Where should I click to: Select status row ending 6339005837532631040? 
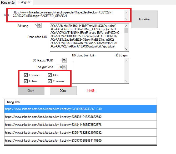(81, 109)
